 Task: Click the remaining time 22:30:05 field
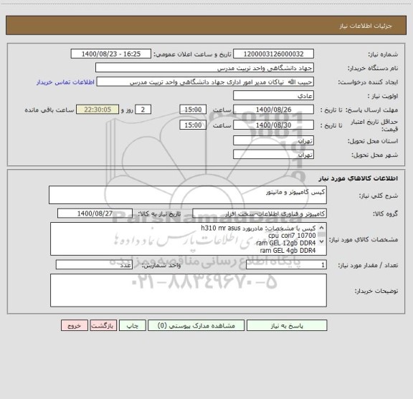(98, 110)
